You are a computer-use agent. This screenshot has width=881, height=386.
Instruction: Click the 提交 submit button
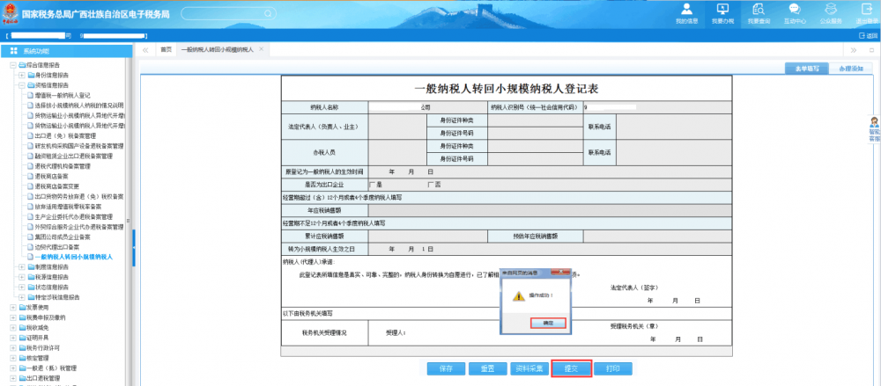[570, 368]
